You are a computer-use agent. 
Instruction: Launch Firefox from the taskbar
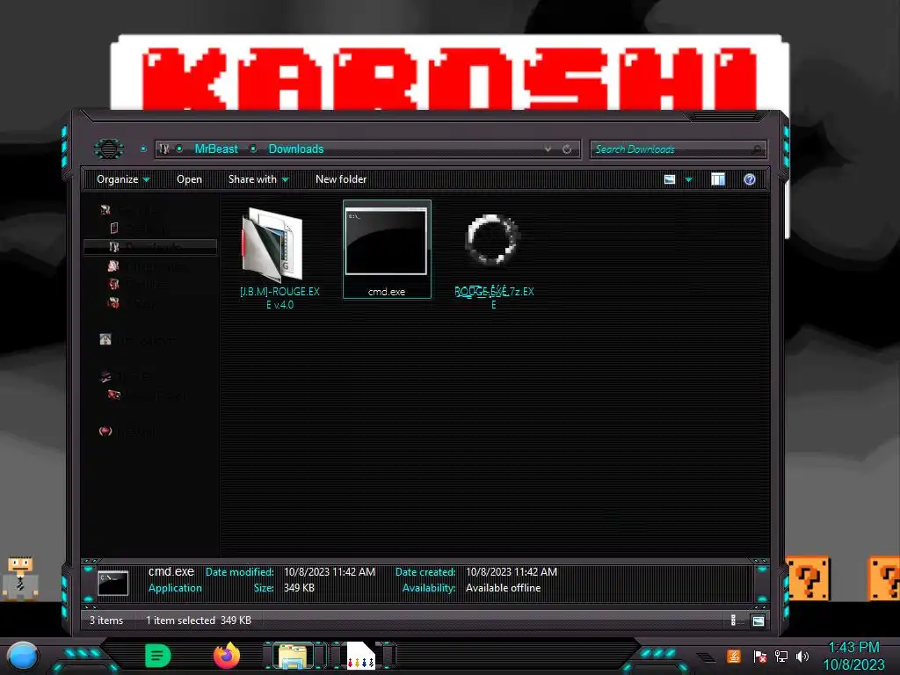(x=227, y=656)
